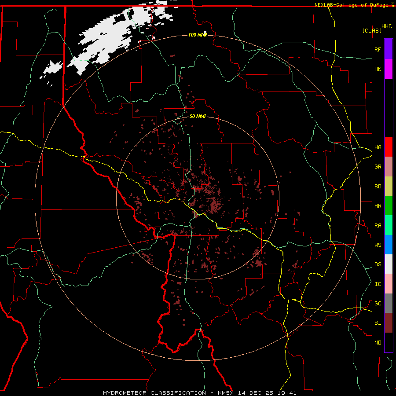Screen dimensions: 396x396
Task: Click the 50 NMI range ring label
Action: click(198, 116)
